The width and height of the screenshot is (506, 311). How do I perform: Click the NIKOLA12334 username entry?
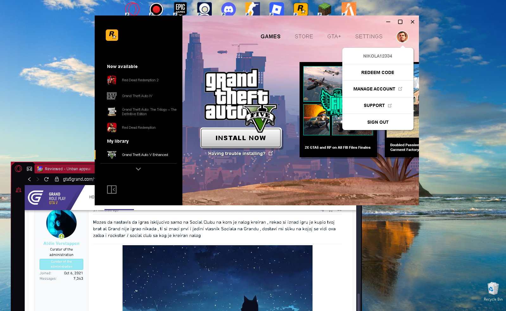click(378, 56)
